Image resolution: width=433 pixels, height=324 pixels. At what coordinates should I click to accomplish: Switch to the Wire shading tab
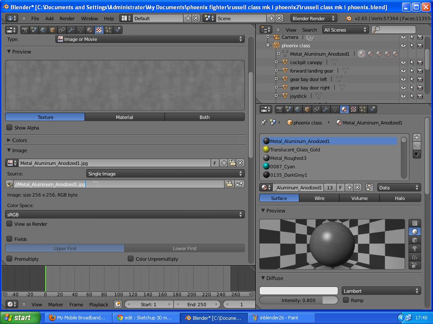pyautogui.click(x=319, y=198)
